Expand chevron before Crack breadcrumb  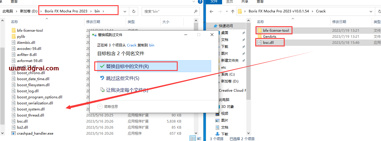[x=312, y=11]
